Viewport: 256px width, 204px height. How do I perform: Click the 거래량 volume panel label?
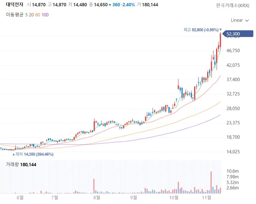click(12, 164)
